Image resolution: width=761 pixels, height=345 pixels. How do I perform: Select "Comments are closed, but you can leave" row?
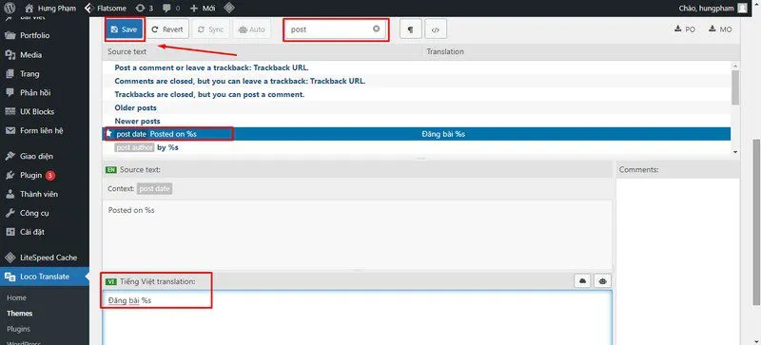(x=416, y=81)
